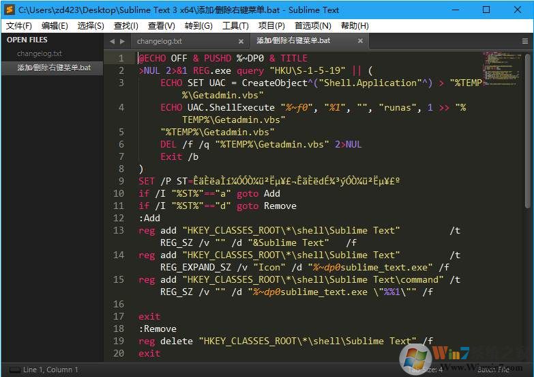This screenshot has height=377, width=534.
Task: Click Line 1, Column 1 status text
Action: (50, 370)
